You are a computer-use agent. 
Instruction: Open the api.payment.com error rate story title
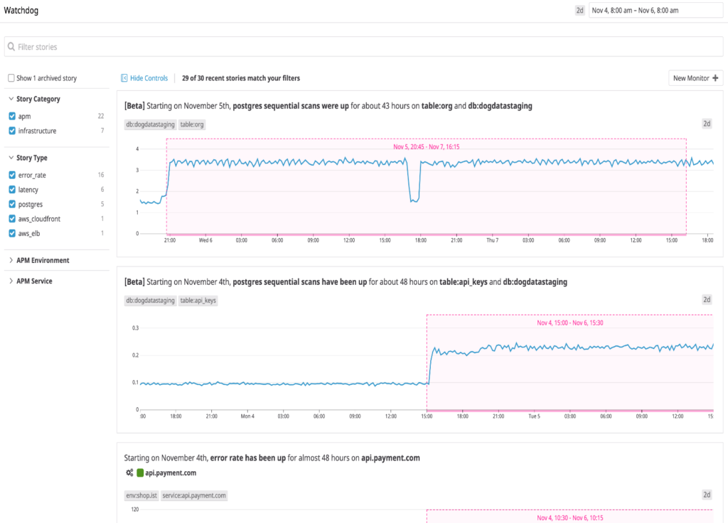pyautogui.click(x=272, y=458)
